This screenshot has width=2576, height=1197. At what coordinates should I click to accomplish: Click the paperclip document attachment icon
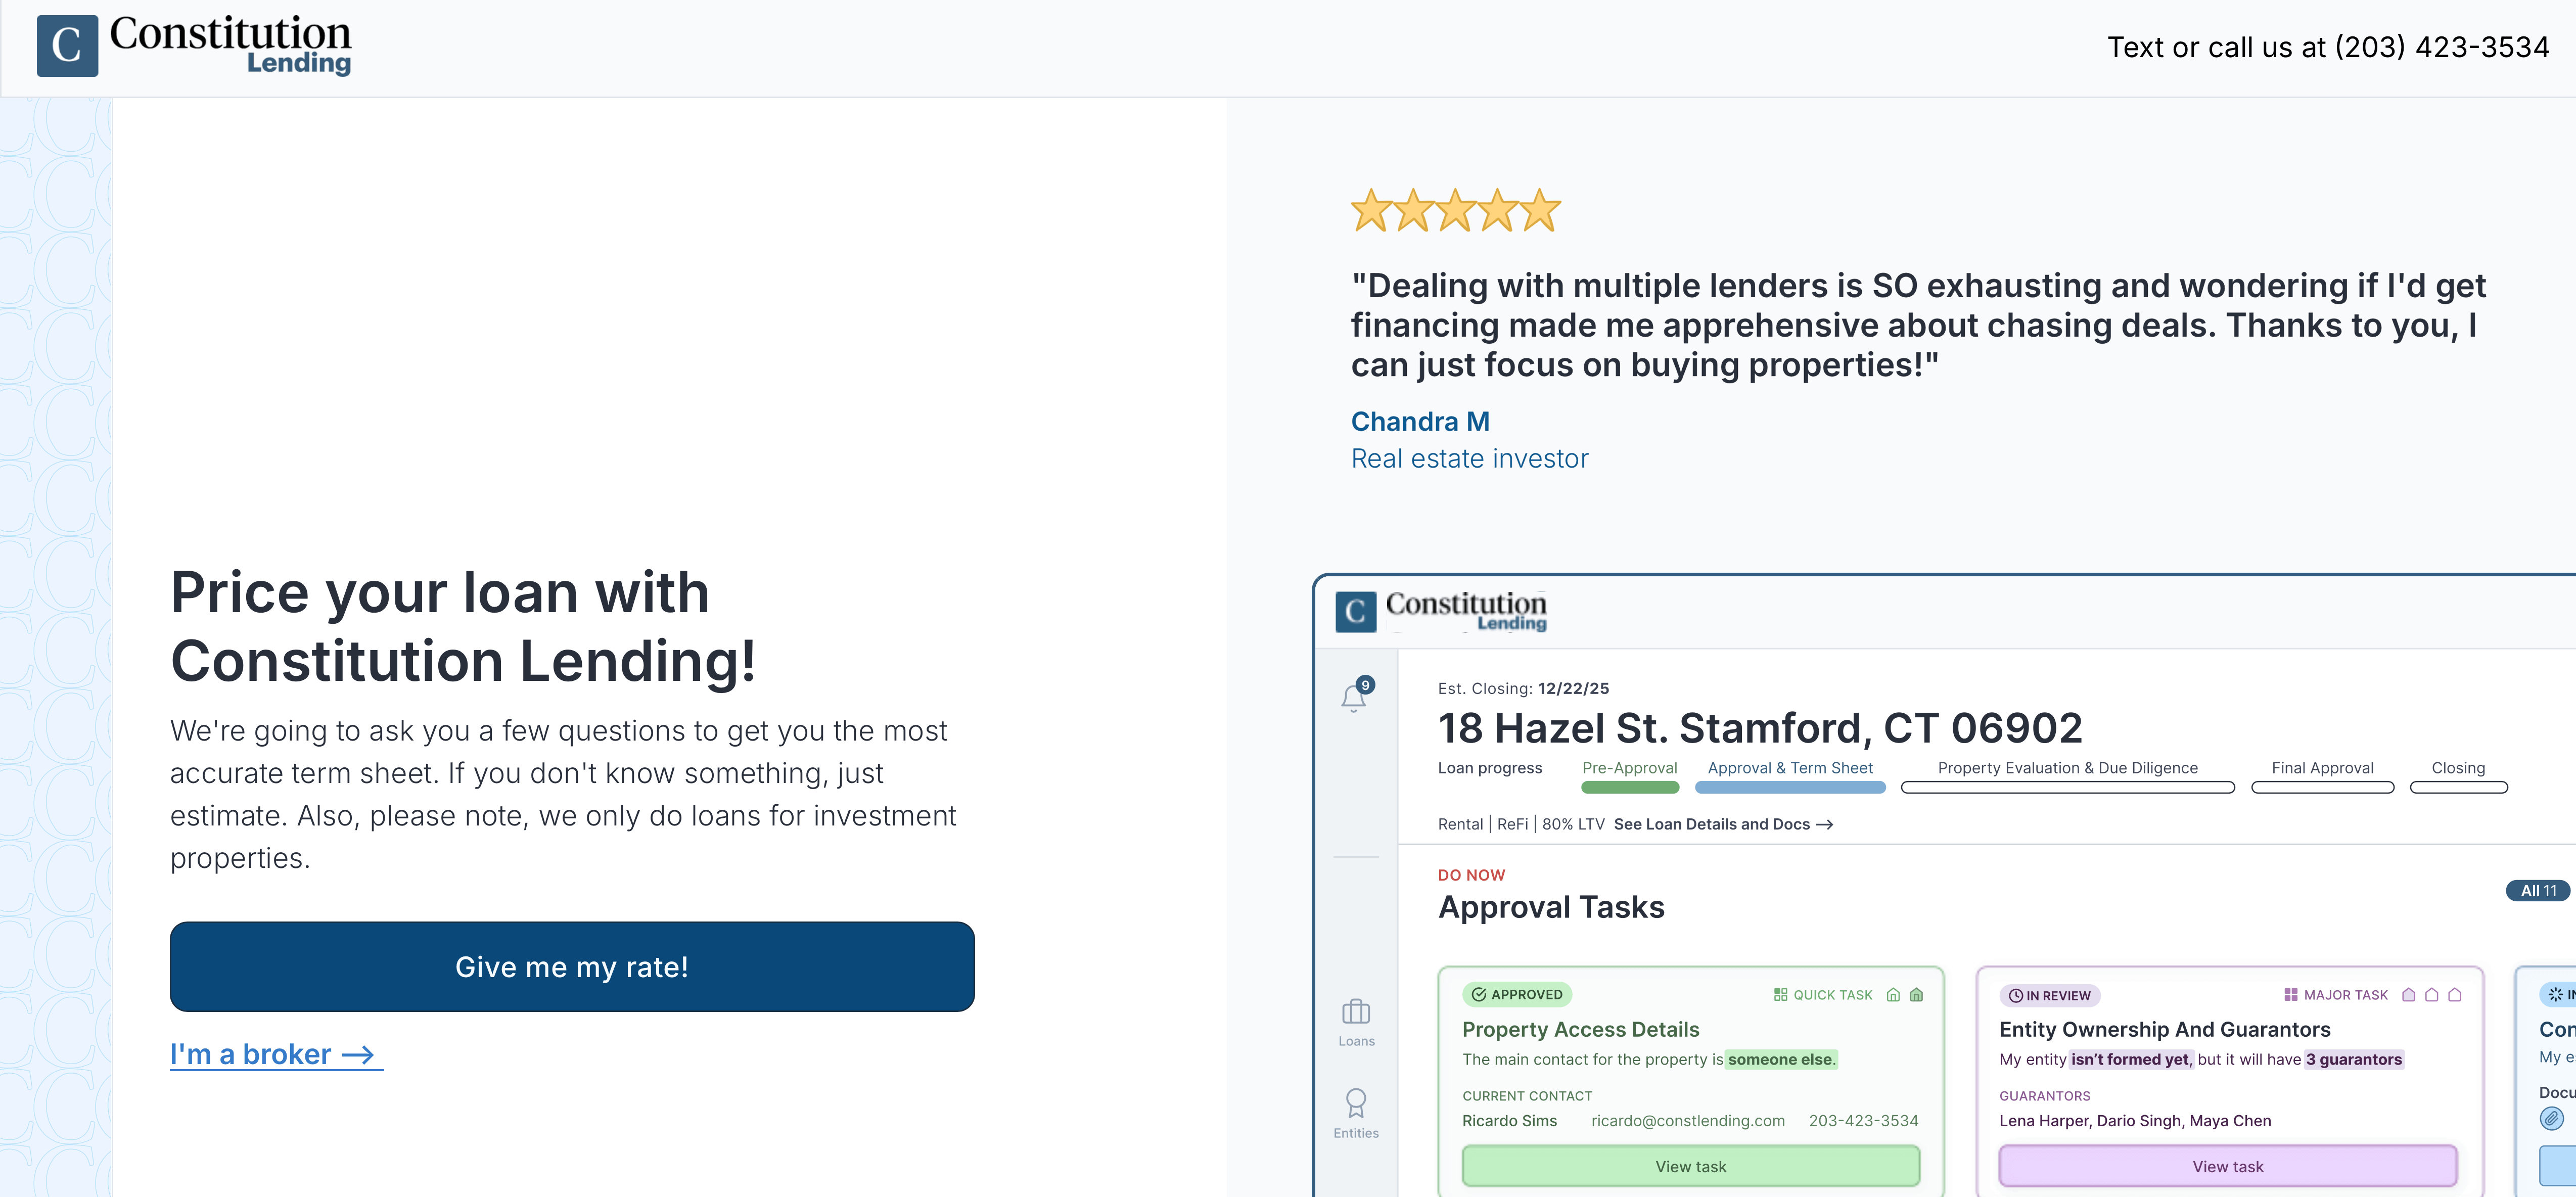2551,1118
